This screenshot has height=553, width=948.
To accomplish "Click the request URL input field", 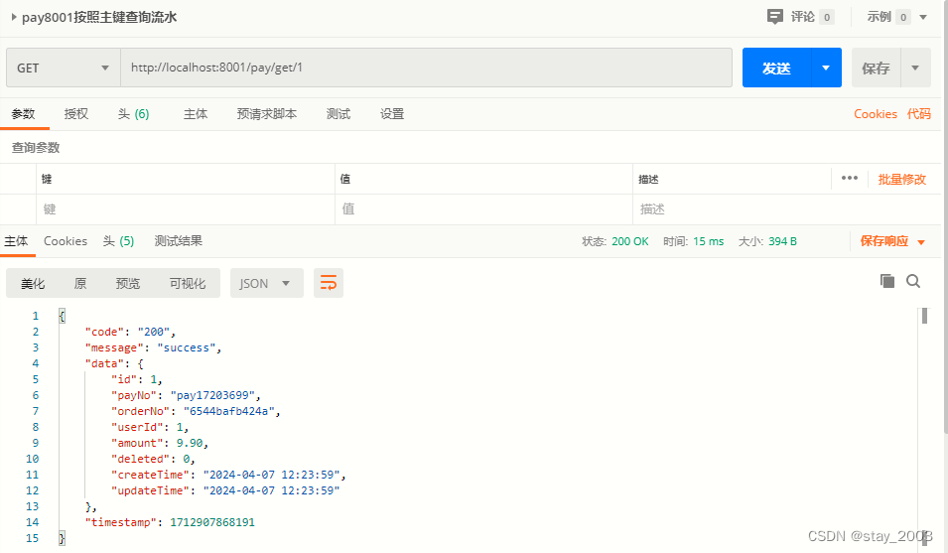I will pyautogui.click(x=426, y=68).
